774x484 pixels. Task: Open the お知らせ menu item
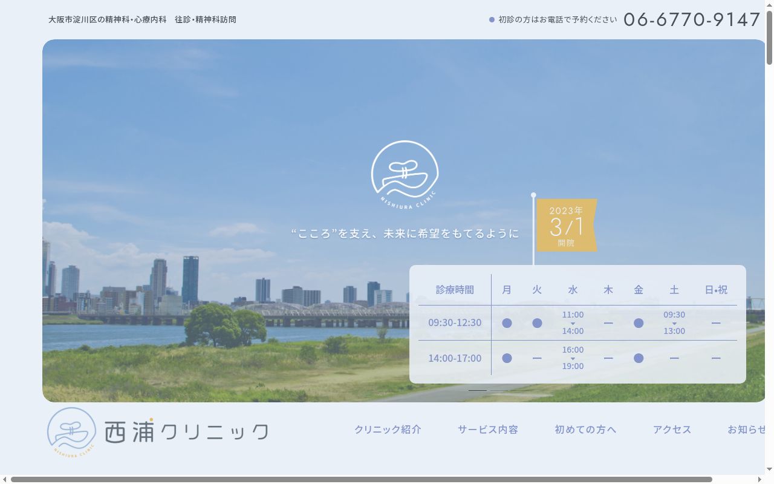[747, 430]
